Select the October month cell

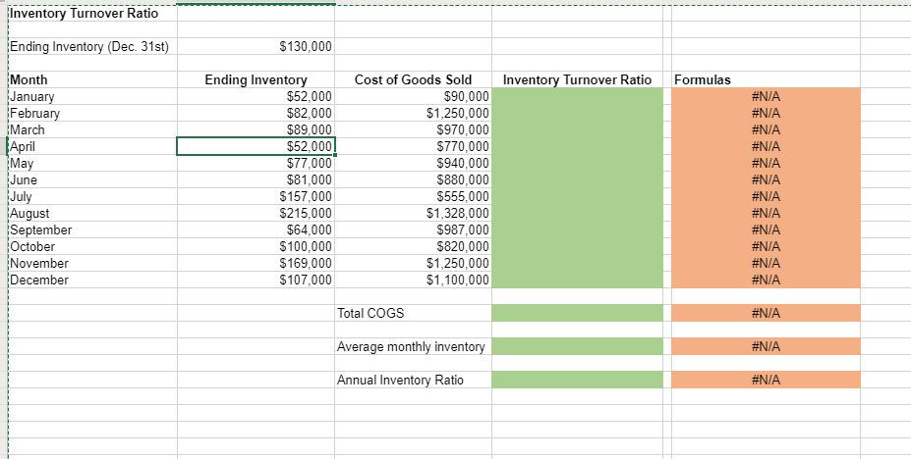click(x=93, y=247)
